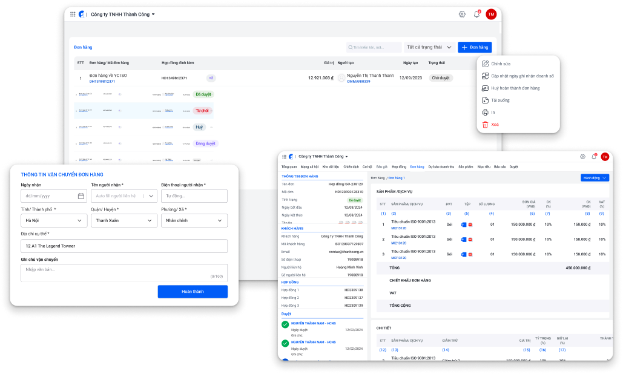
Task: Switch to the Dự báo doanh thu tab
Action: click(x=441, y=167)
